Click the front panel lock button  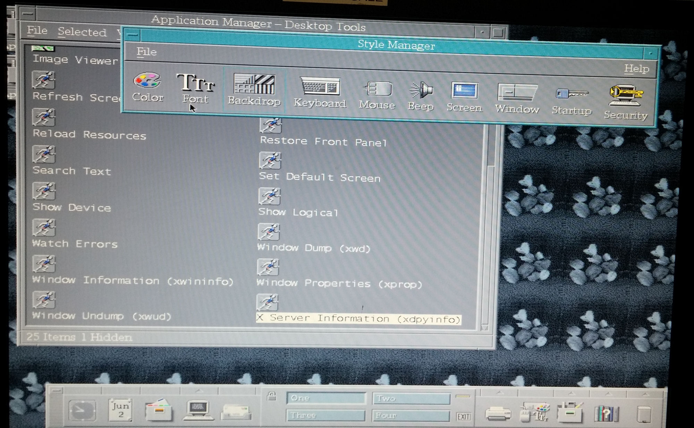(x=272, y=396)
